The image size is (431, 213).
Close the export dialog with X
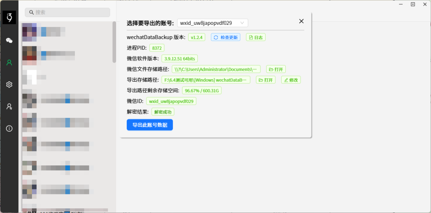pyautogui.click(x=301, y=21)
